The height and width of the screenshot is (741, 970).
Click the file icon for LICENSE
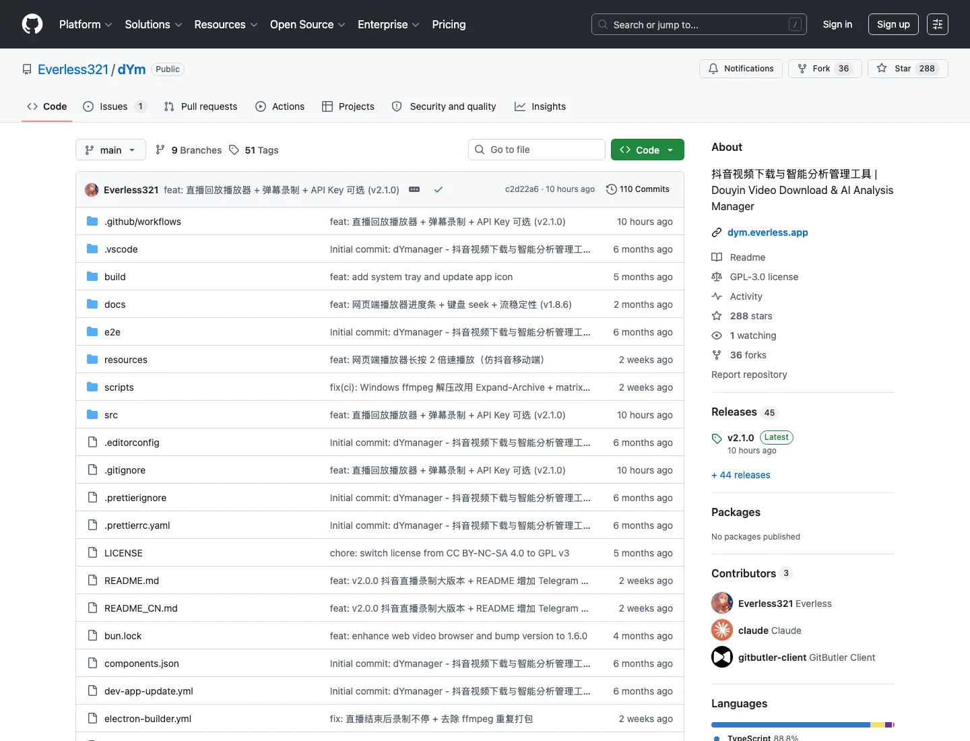[x=92, y=553]
